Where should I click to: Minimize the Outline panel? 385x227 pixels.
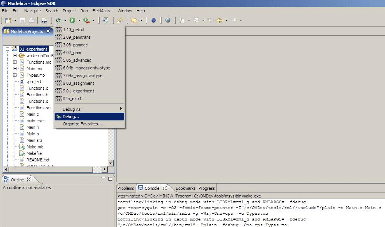point(103,178)
